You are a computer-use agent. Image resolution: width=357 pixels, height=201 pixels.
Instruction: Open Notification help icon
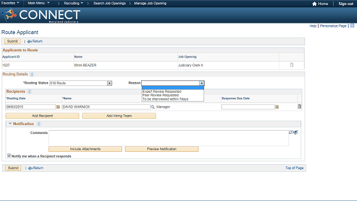pos(39,124)
